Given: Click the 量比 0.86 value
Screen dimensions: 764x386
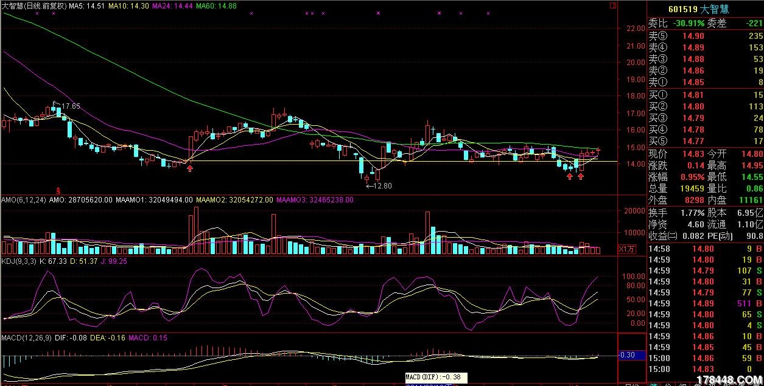Looking at the screenshot, I should pos(754,188).
